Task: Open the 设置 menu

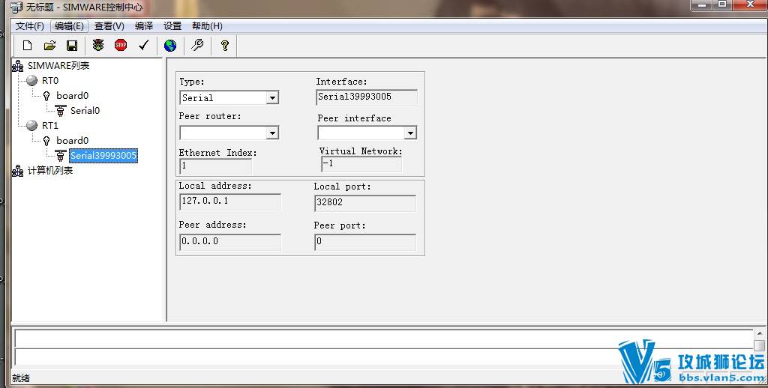Action: (x=172, y=26)
